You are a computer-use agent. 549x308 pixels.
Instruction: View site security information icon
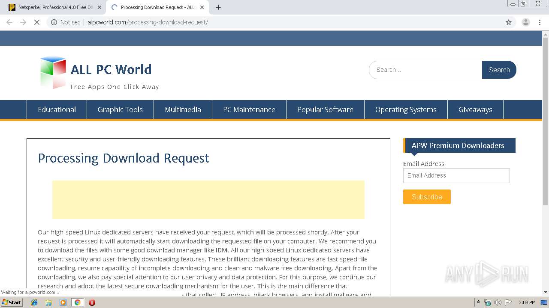54,22
